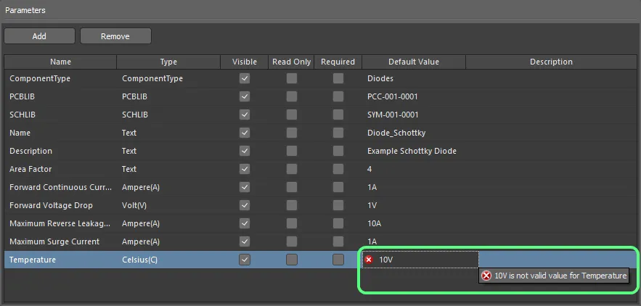This screenshot has width=641, height=306.
Task: Click the PCC-001-0001 default value
Action: (x=393, y=96)
